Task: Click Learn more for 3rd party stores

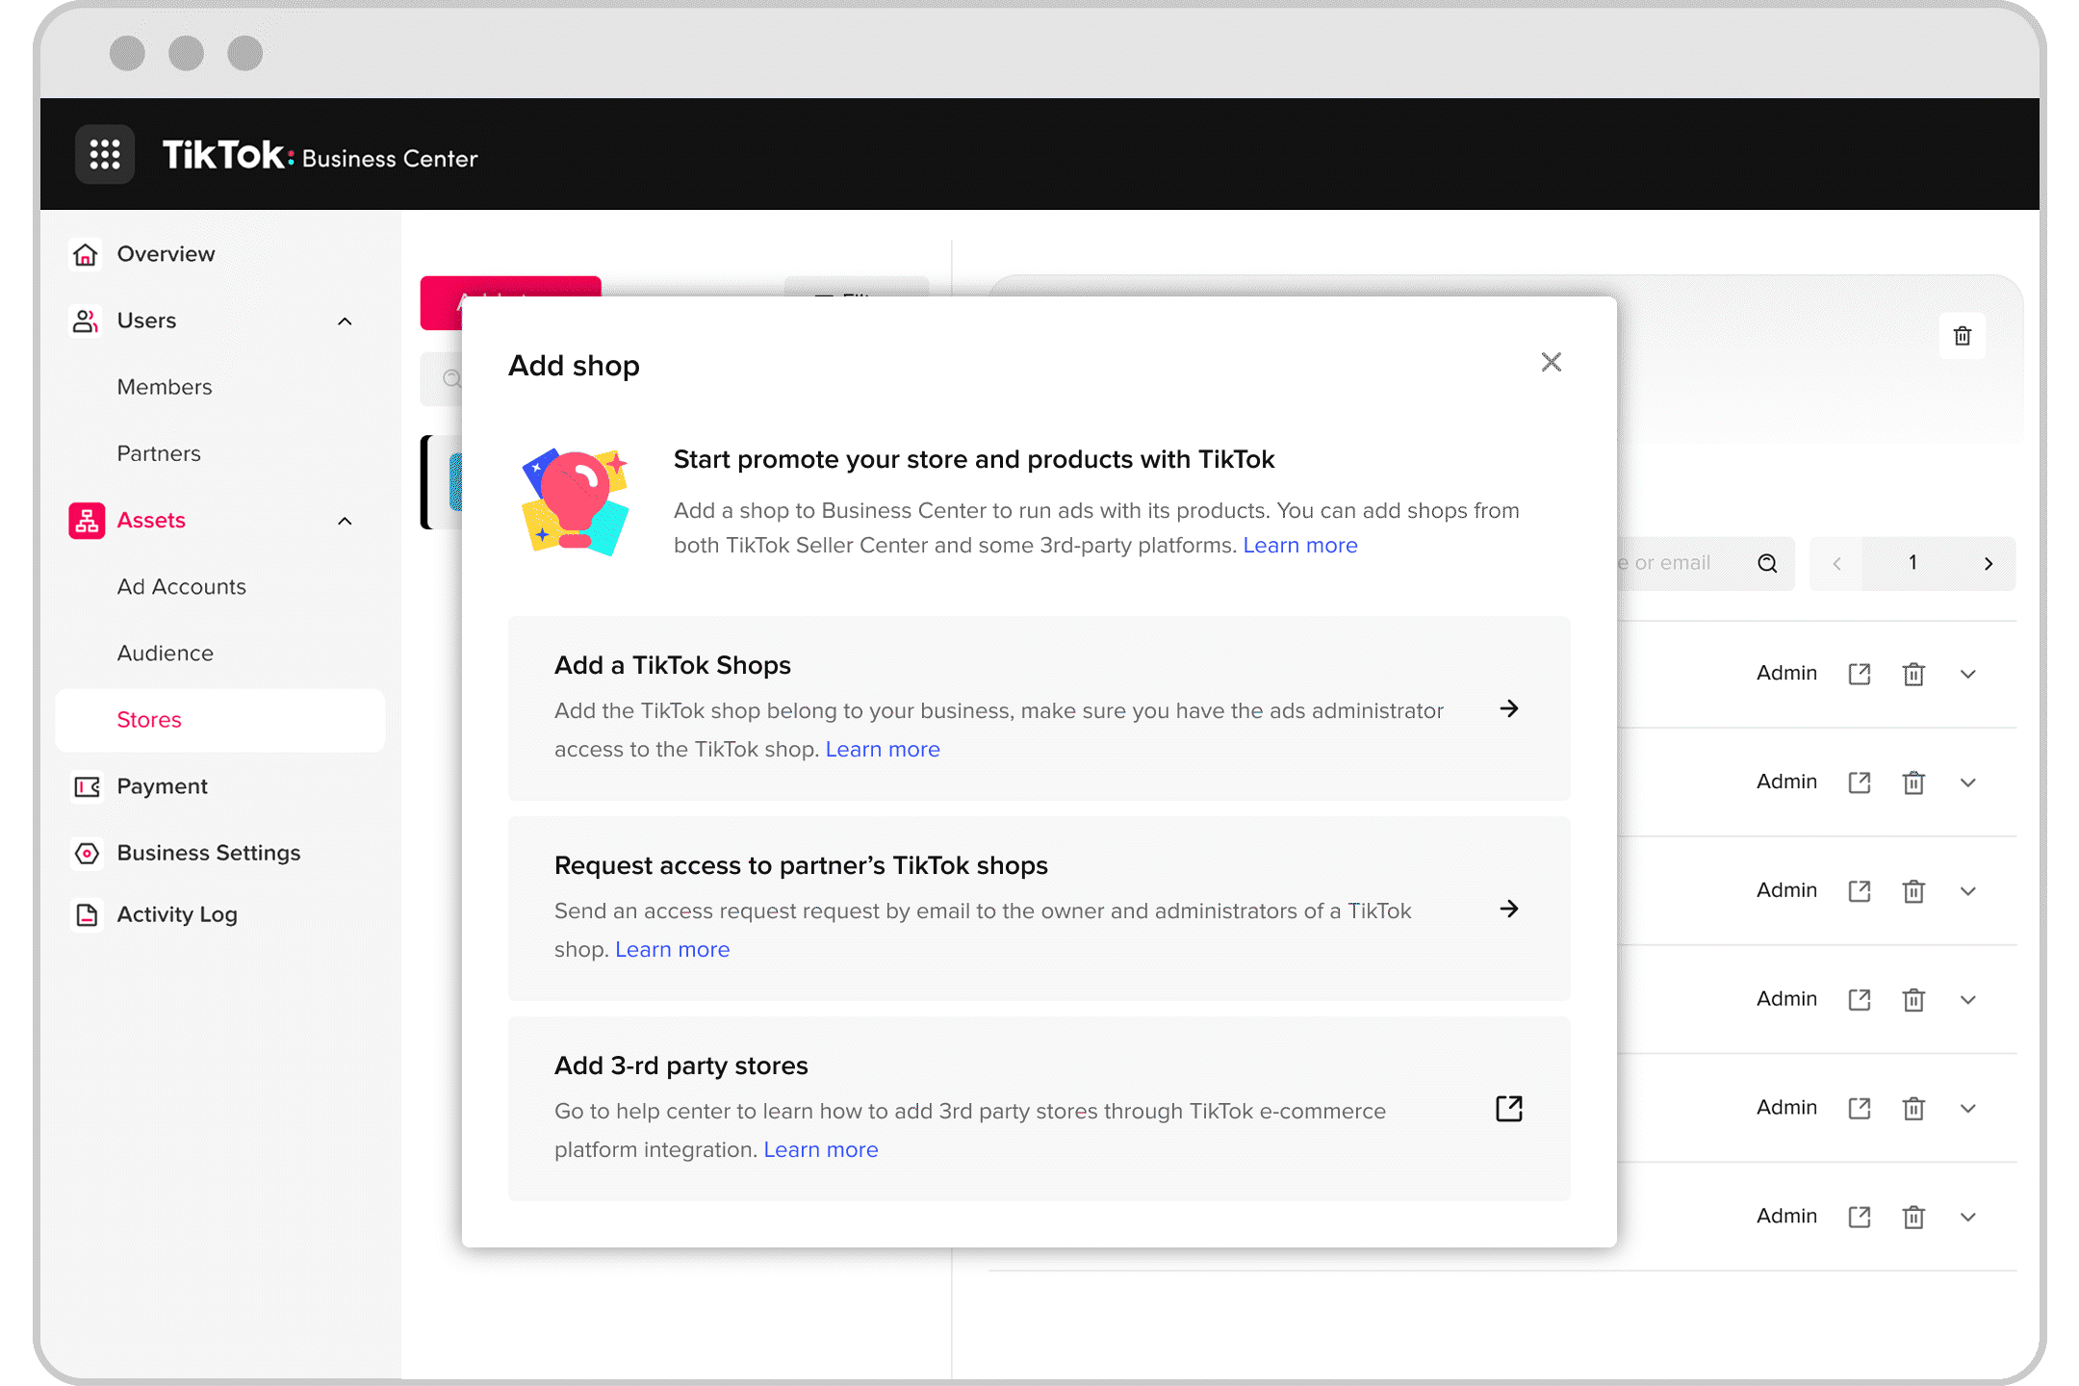Action: coord(821,1147)
